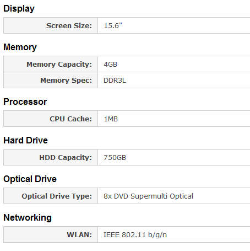Screen dimensions: 250x251
Task: Click the Hard Drive section heading
Action: point(26,140)
